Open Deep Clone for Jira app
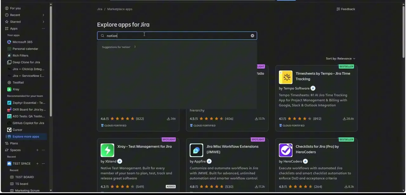The width and height of the screenshot is (406, 195). coord(27,62)
